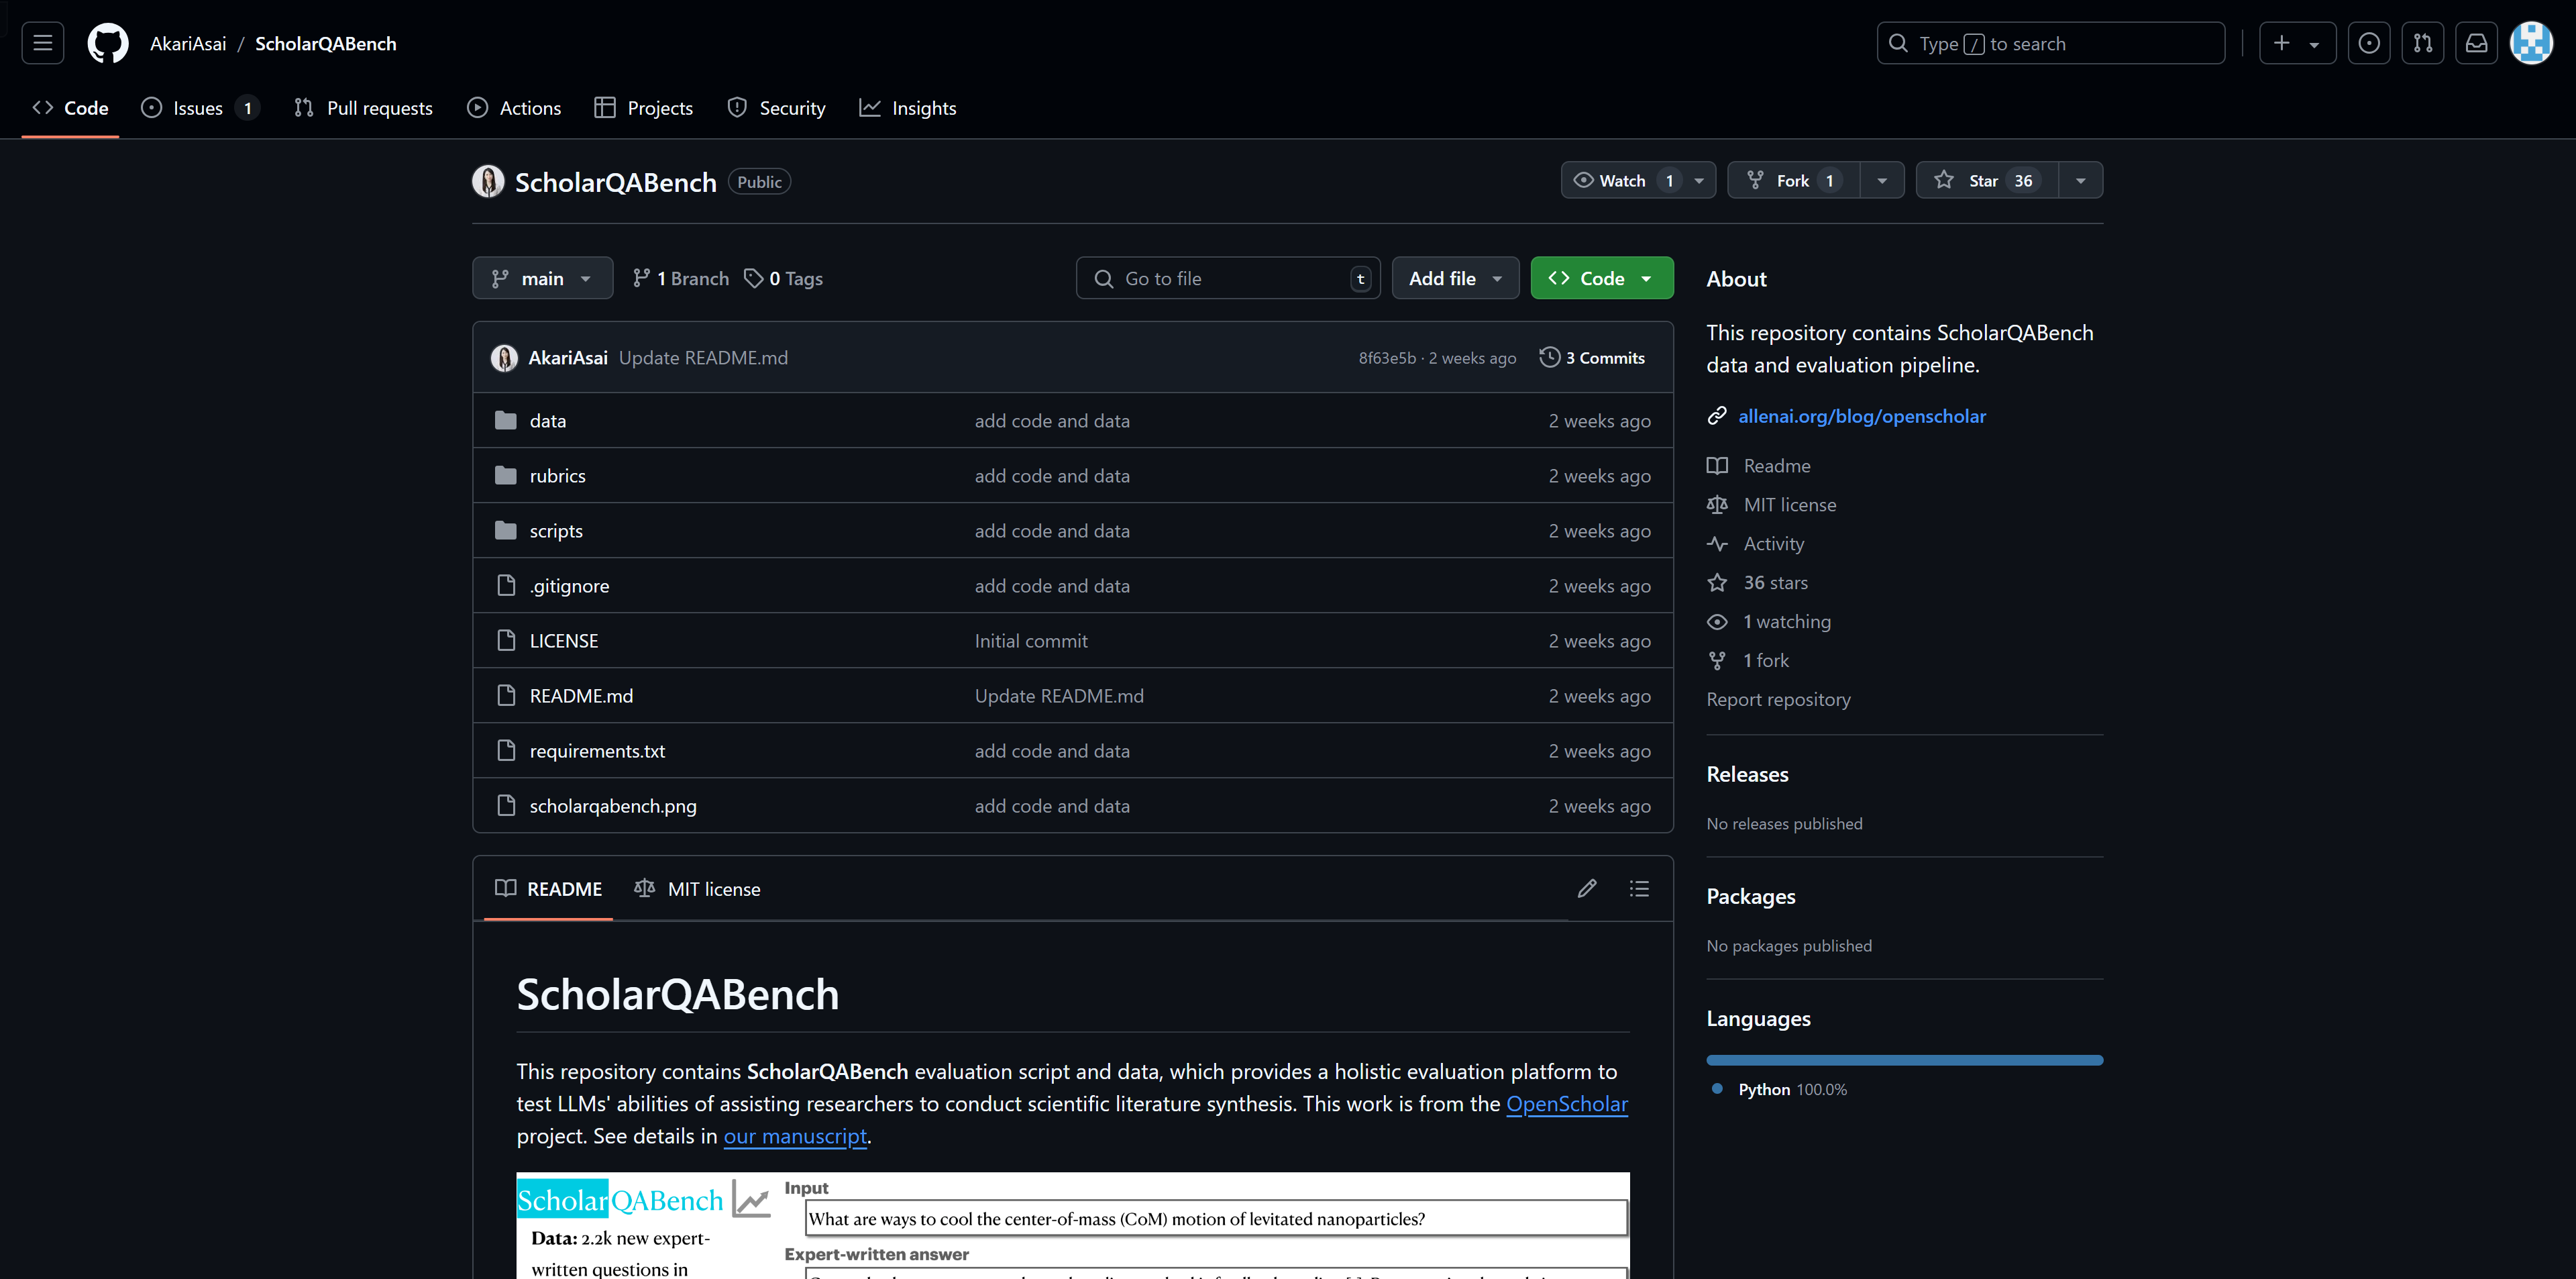Click folder icon beside data
The width and height of the screenshot is (2576, 1279).
[x=506, y=420]
